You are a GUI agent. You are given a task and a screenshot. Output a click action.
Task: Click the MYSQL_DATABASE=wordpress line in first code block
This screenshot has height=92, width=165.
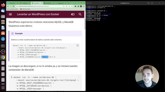point(31,52)
